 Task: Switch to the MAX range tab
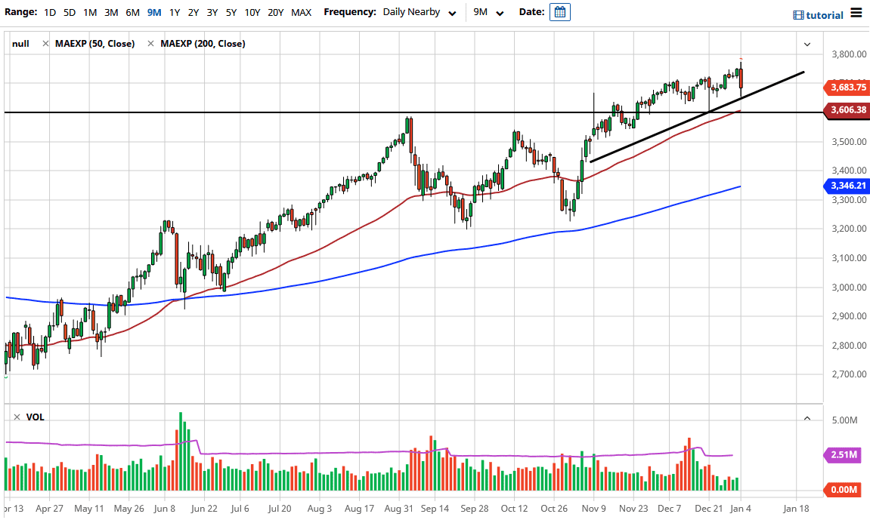301,12
